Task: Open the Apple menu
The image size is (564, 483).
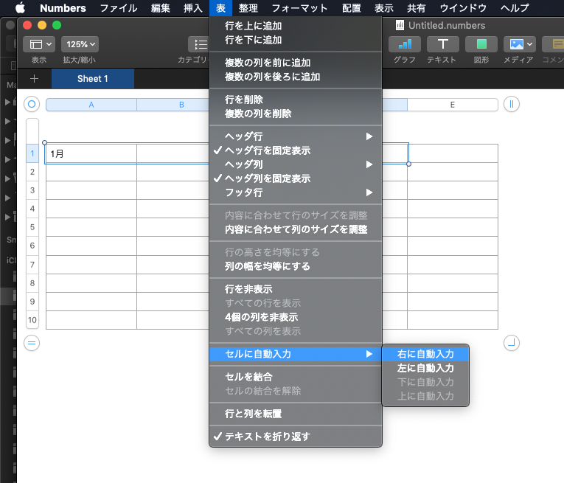Action: 20,7
